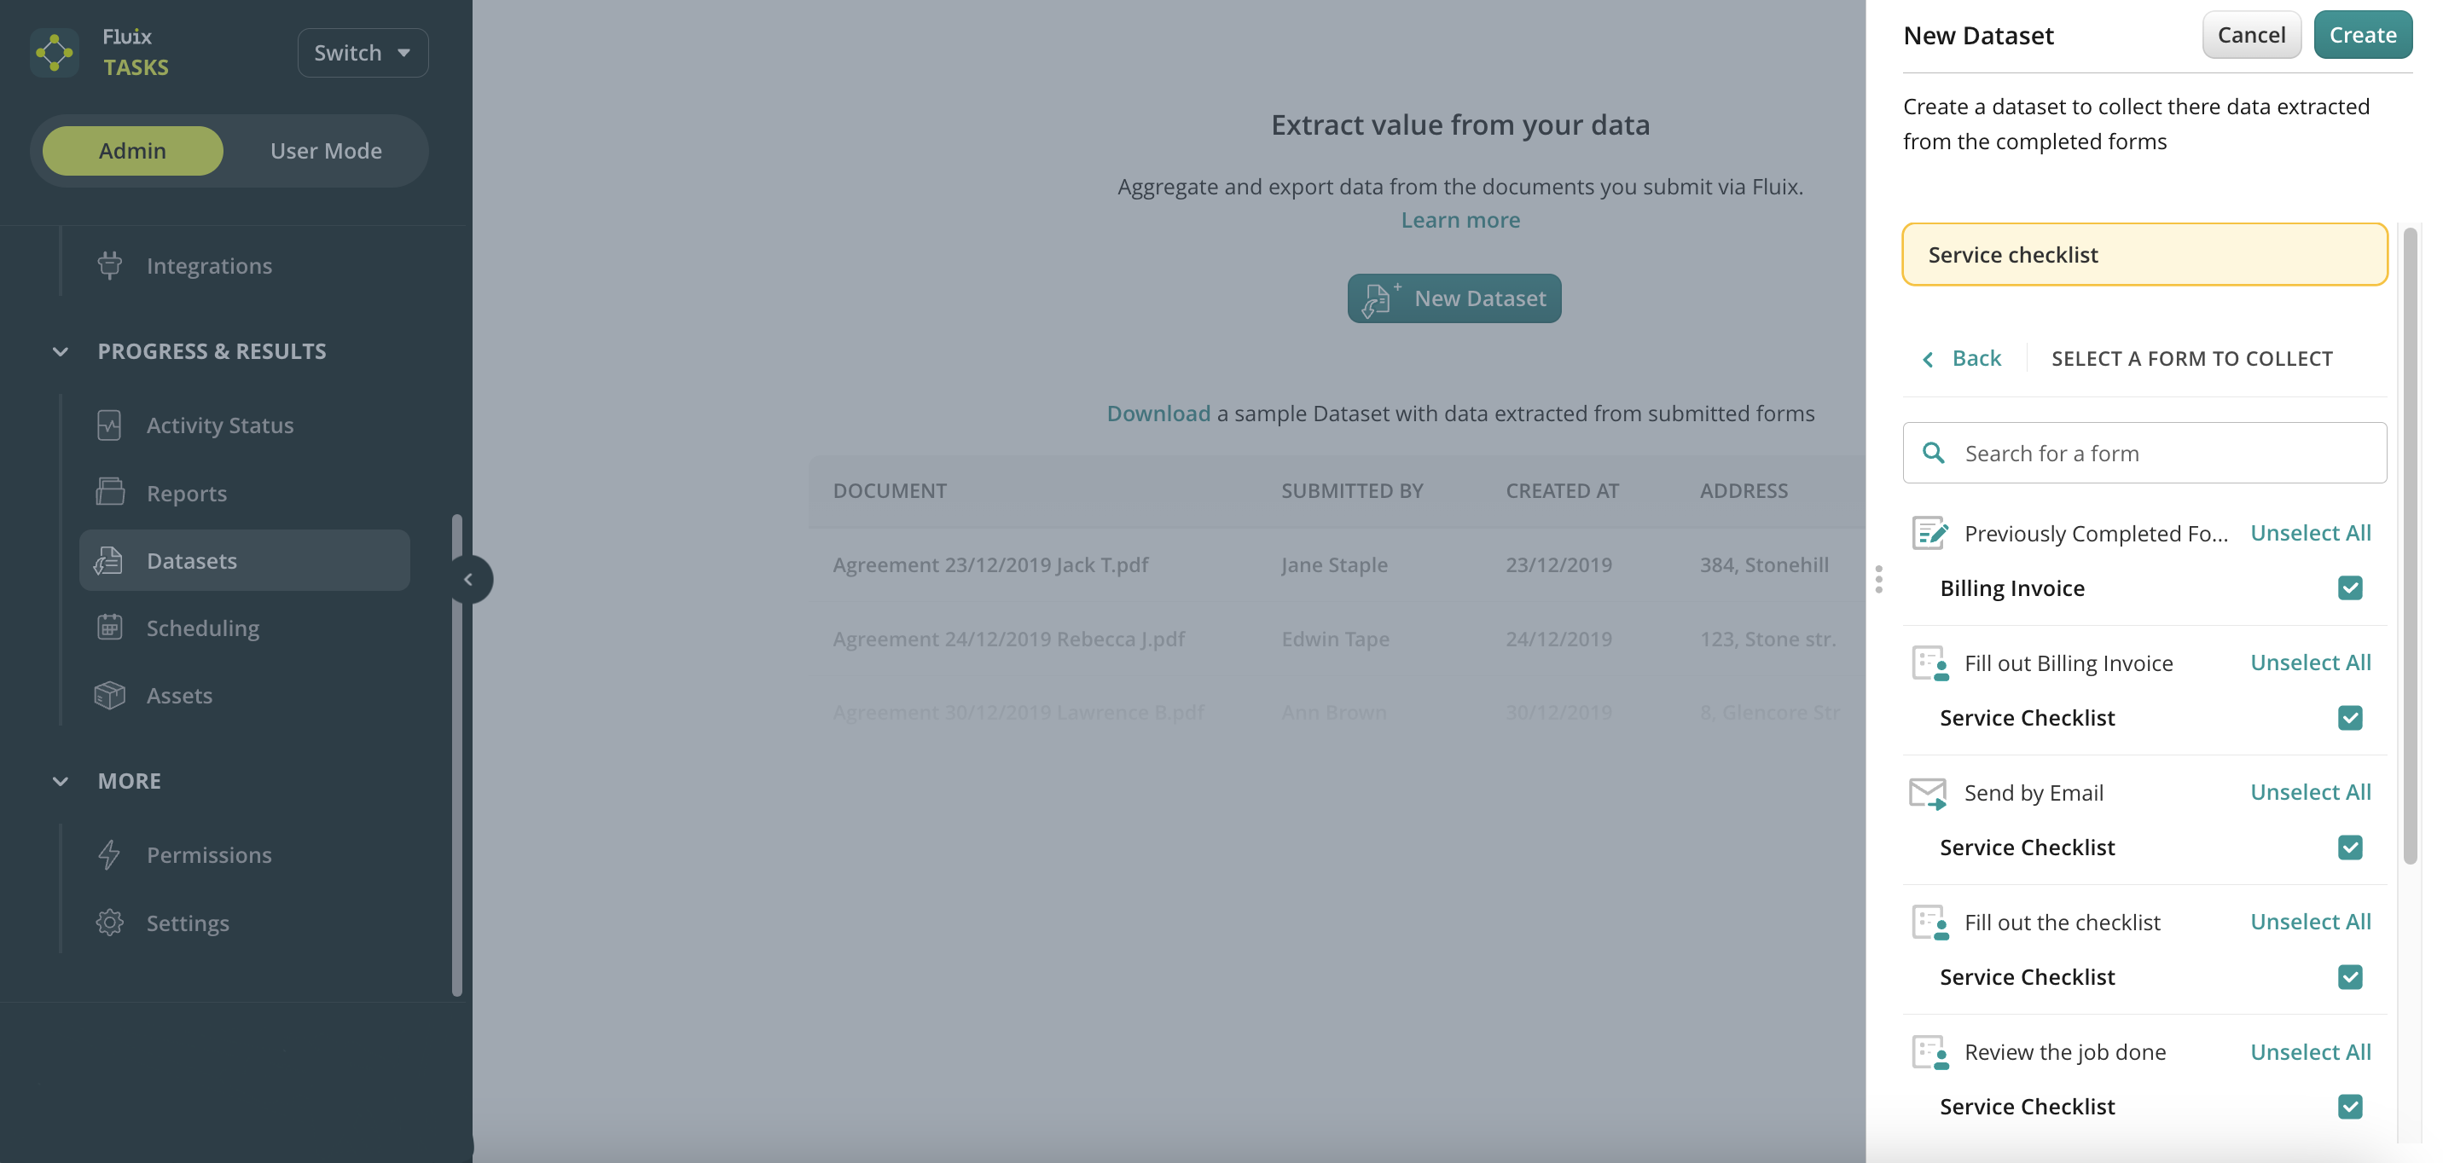
Task: Collapse the Progress & Results section
Action: (x=60, y=351)
